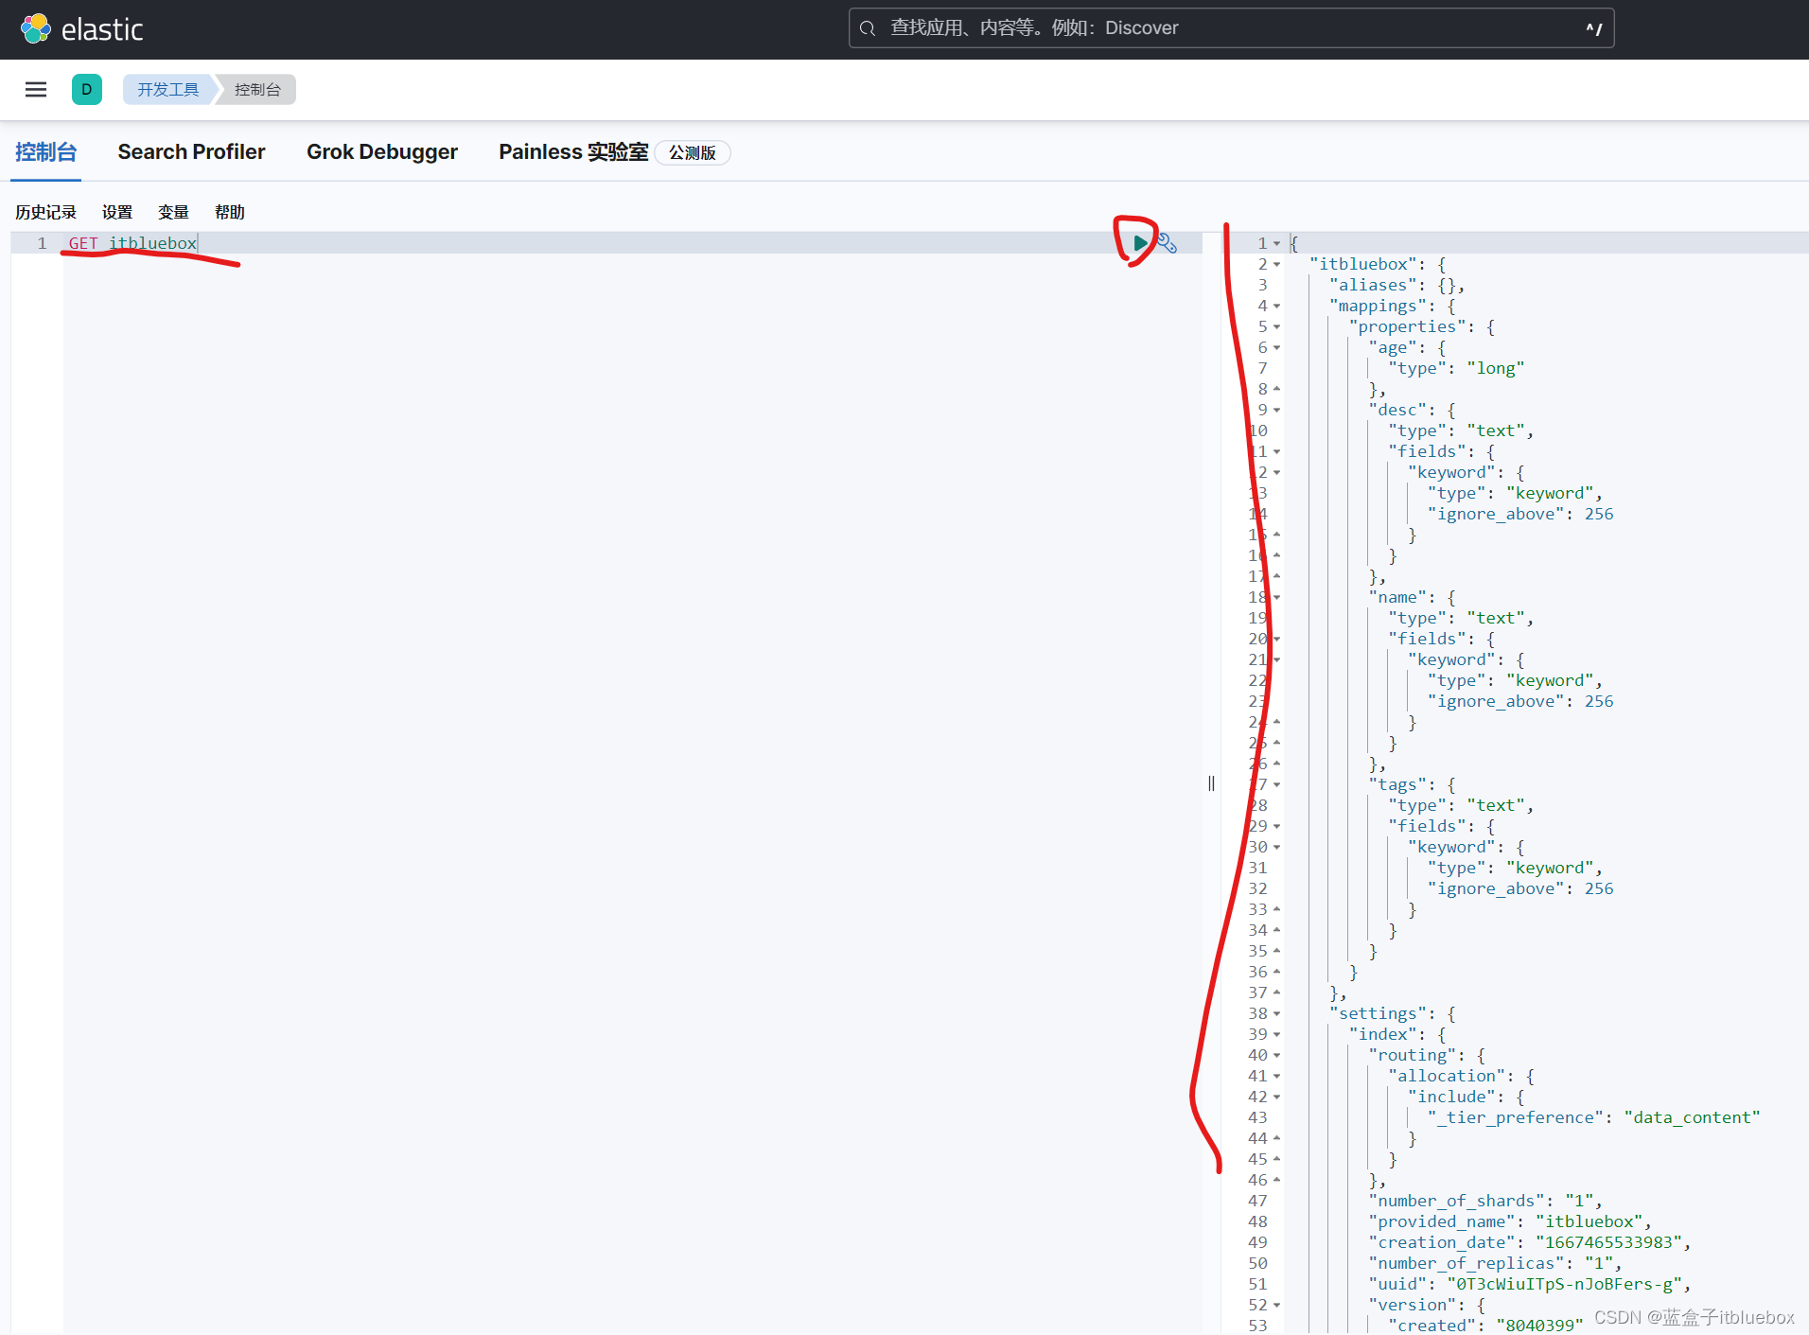The width and height of the screenshot is (1809, 1335).
Task: Click the Elastic logo
Action: [x=82, y=29]
